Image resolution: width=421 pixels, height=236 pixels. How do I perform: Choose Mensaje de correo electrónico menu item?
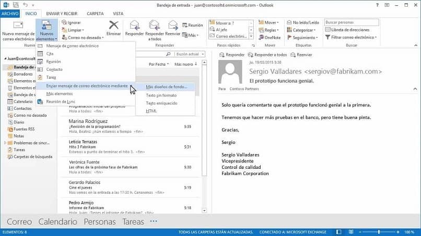click(x=85, y=46)
